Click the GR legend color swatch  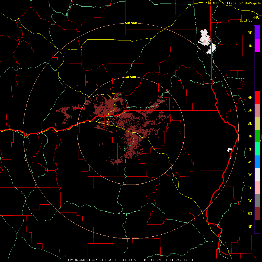point(257,110)
